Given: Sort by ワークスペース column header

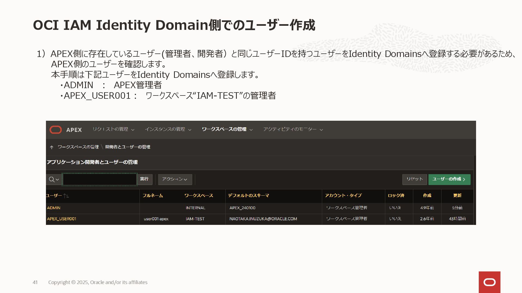Looking at the screenshot, I should coord(199,196).
